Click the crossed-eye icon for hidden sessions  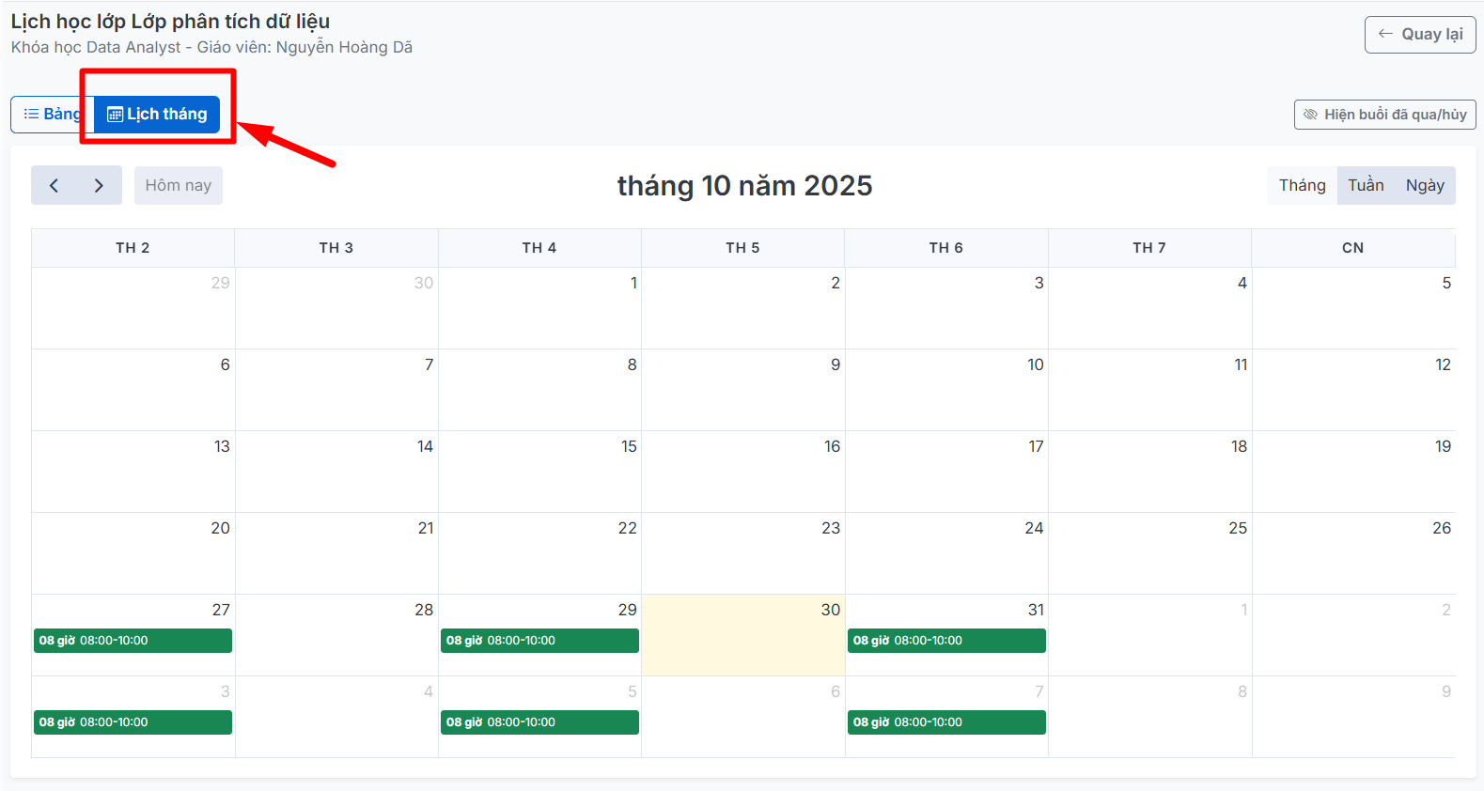click(1310, 115)
